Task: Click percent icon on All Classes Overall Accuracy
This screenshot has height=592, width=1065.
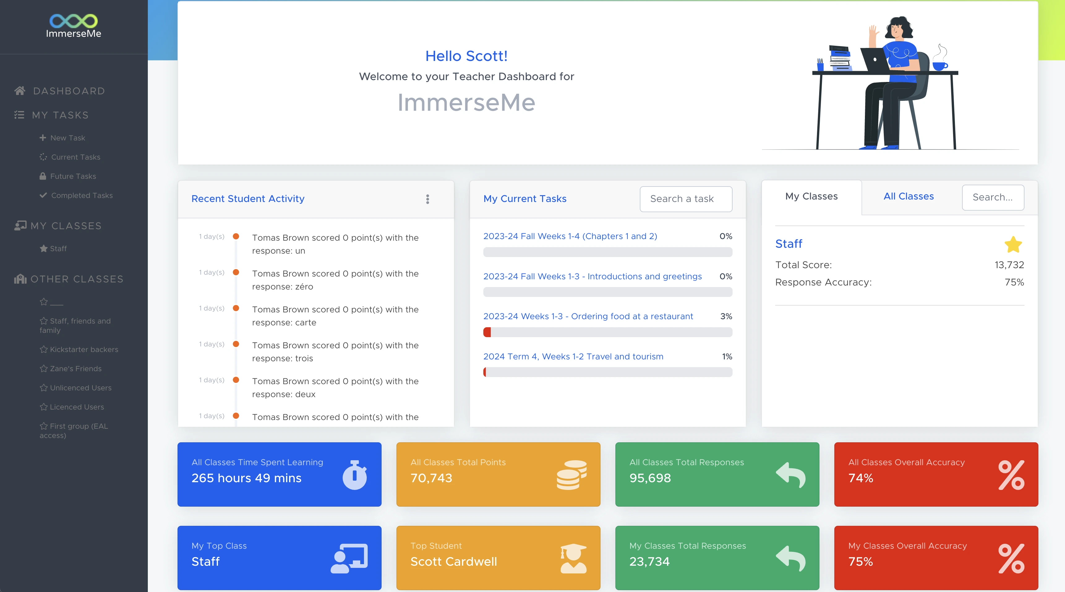Action: 1011,475
